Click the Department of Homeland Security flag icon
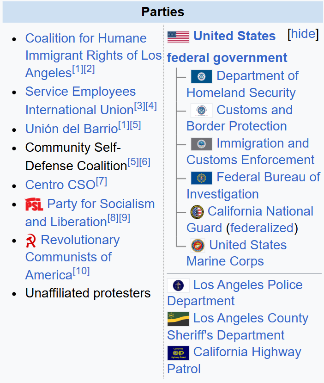The image size is (324, 383). (201, 76)
